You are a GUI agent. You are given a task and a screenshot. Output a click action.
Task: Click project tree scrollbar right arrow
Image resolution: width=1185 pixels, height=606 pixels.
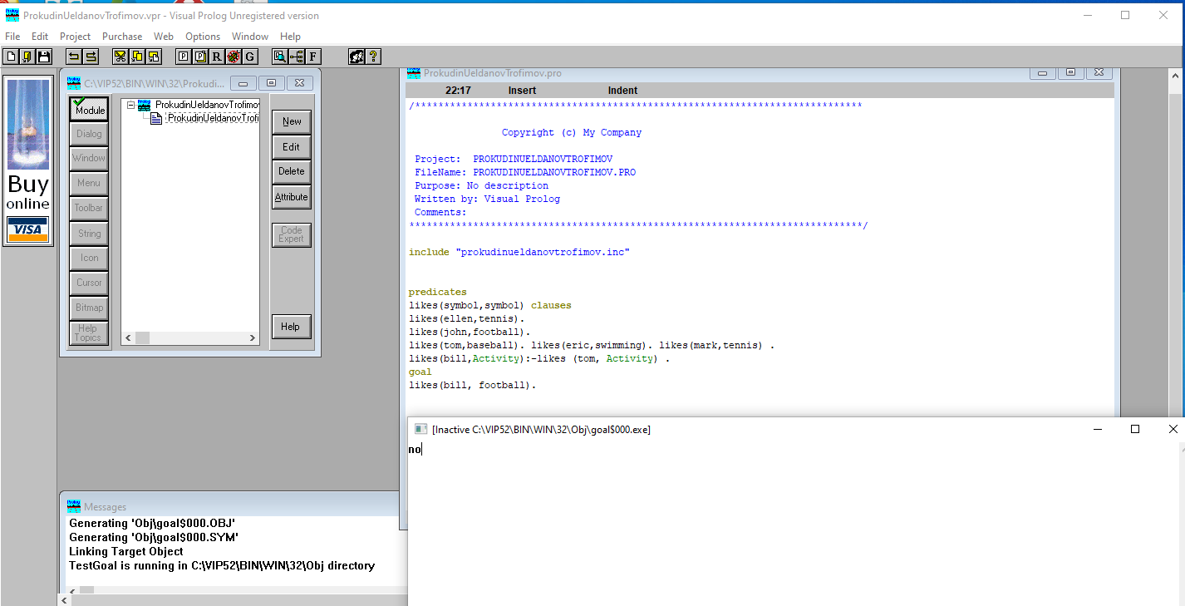pos(253,338)
